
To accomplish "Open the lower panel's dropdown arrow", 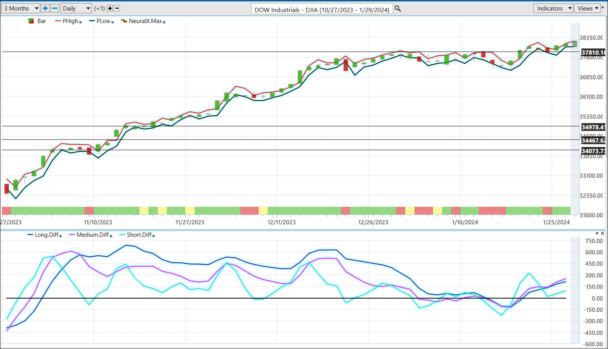I will [597, 233].
